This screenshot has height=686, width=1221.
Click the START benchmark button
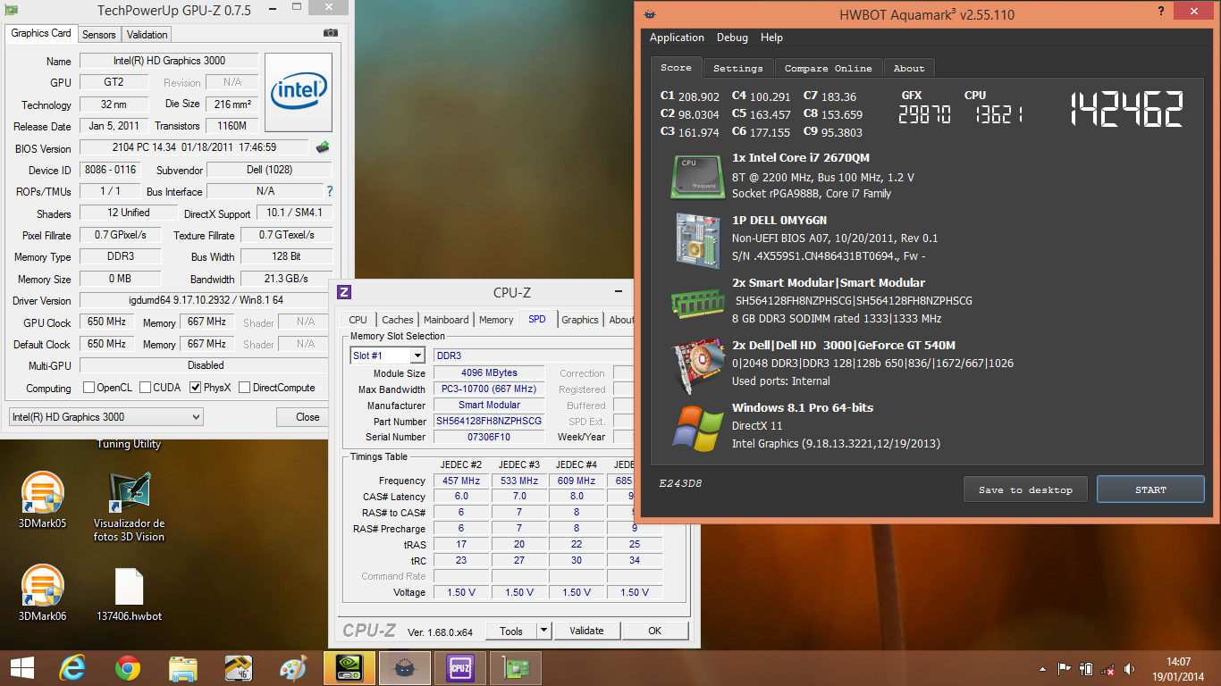point(1150,489)
